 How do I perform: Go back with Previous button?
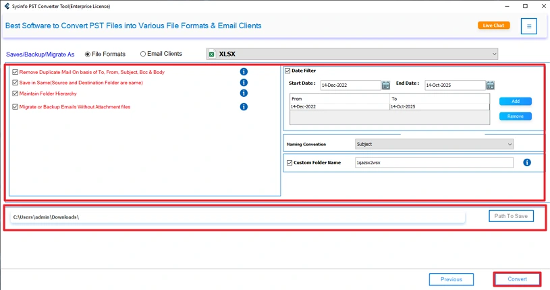tap(451, 279)
